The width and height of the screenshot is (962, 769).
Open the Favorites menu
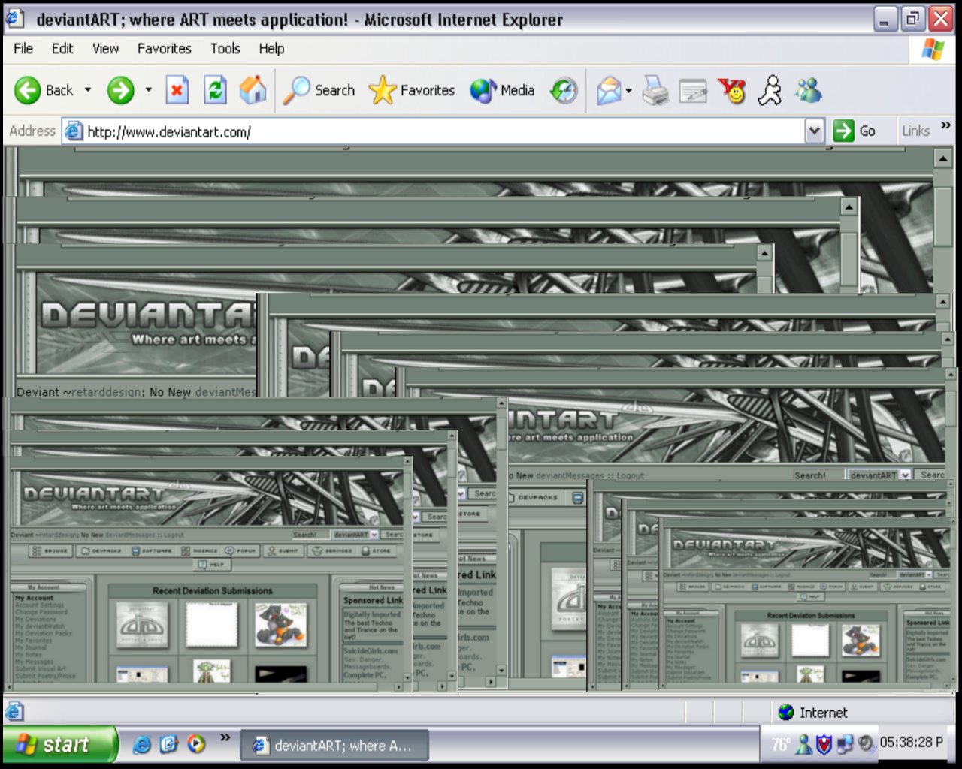[x=164, y=49]
